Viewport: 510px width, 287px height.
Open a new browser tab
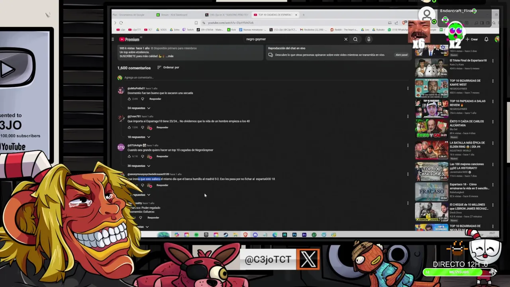(x=304, y=15)
